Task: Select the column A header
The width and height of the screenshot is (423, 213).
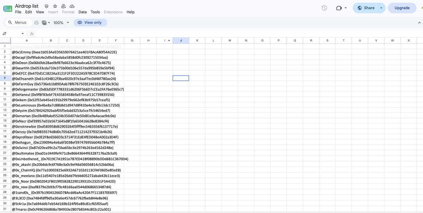Action: pyautogui.click(x=27, y=40)
